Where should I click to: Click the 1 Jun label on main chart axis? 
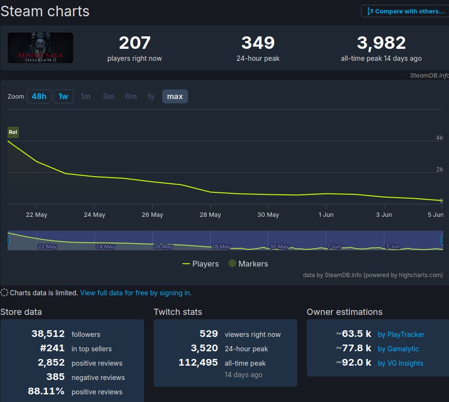(x=326, y=215)
